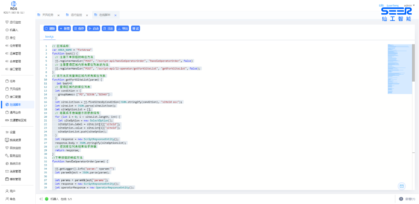Switch to the 天风任务 tab
419x204 pixels.
click(47, 15)
